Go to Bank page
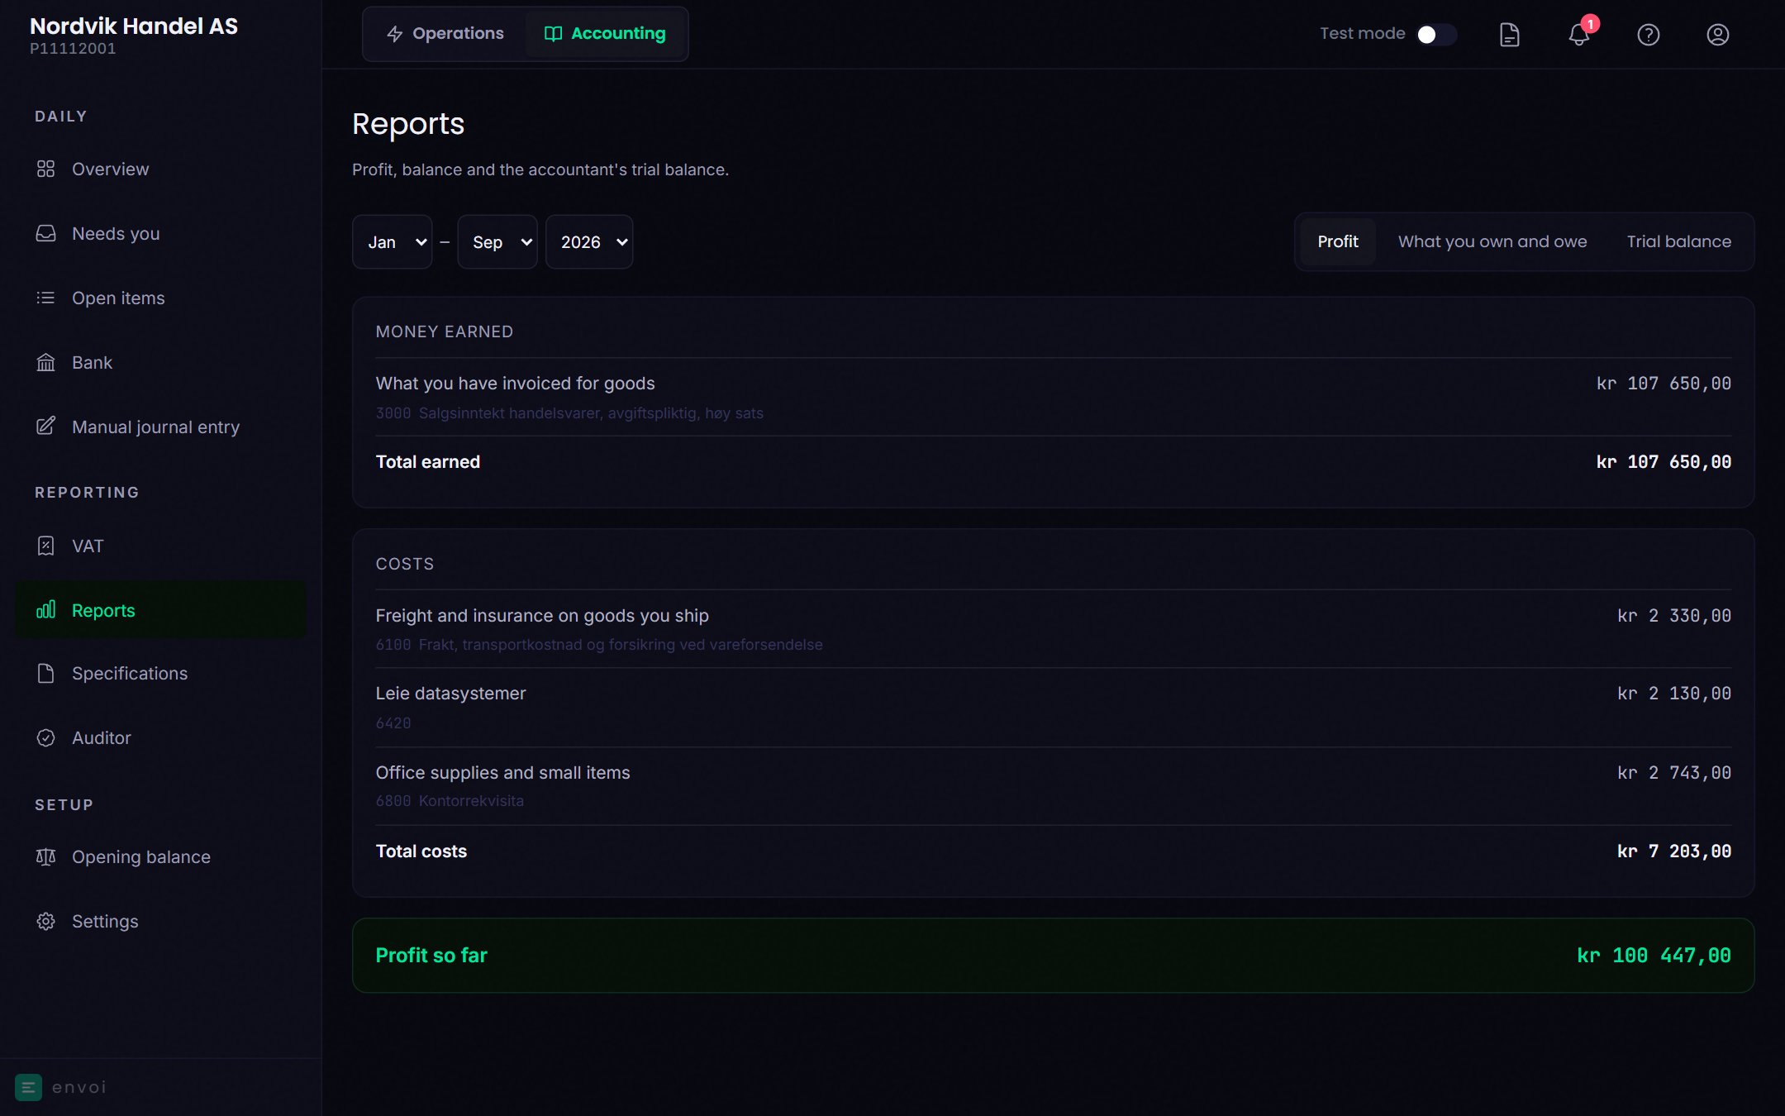The height and width of the screenshot is (1116, 1785). [x=160, y=362]
